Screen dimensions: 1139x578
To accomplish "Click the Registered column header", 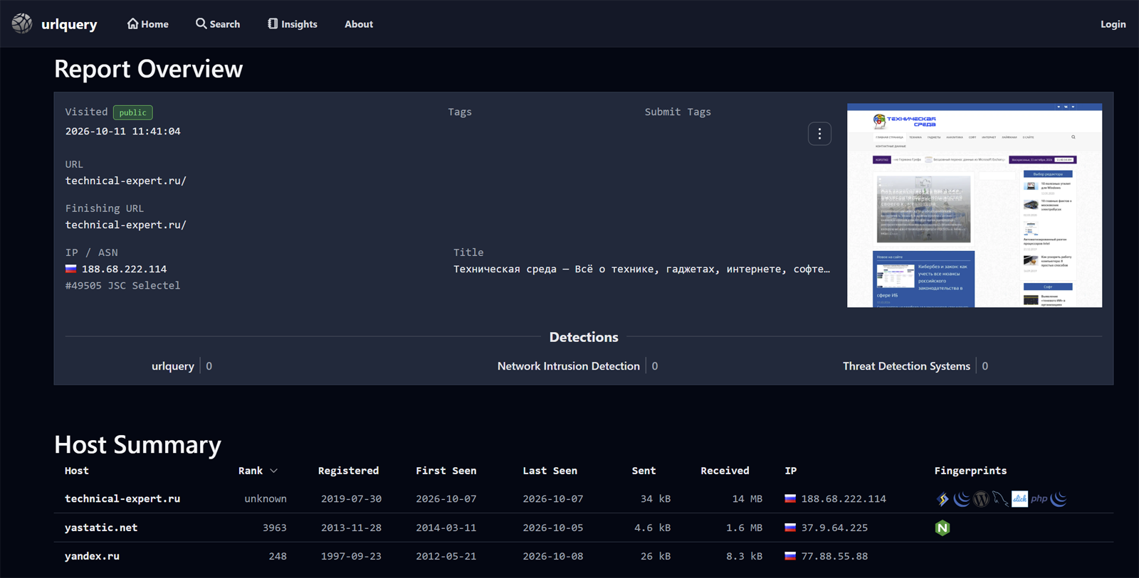I will [x=348, y=471].
